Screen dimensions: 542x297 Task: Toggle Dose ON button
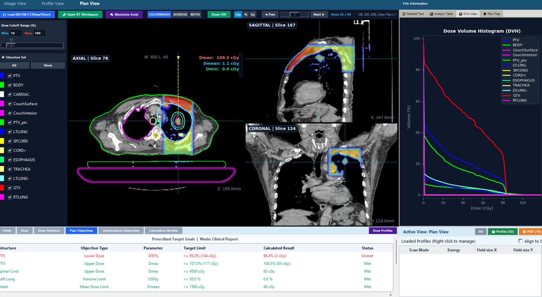pos(219,14)
